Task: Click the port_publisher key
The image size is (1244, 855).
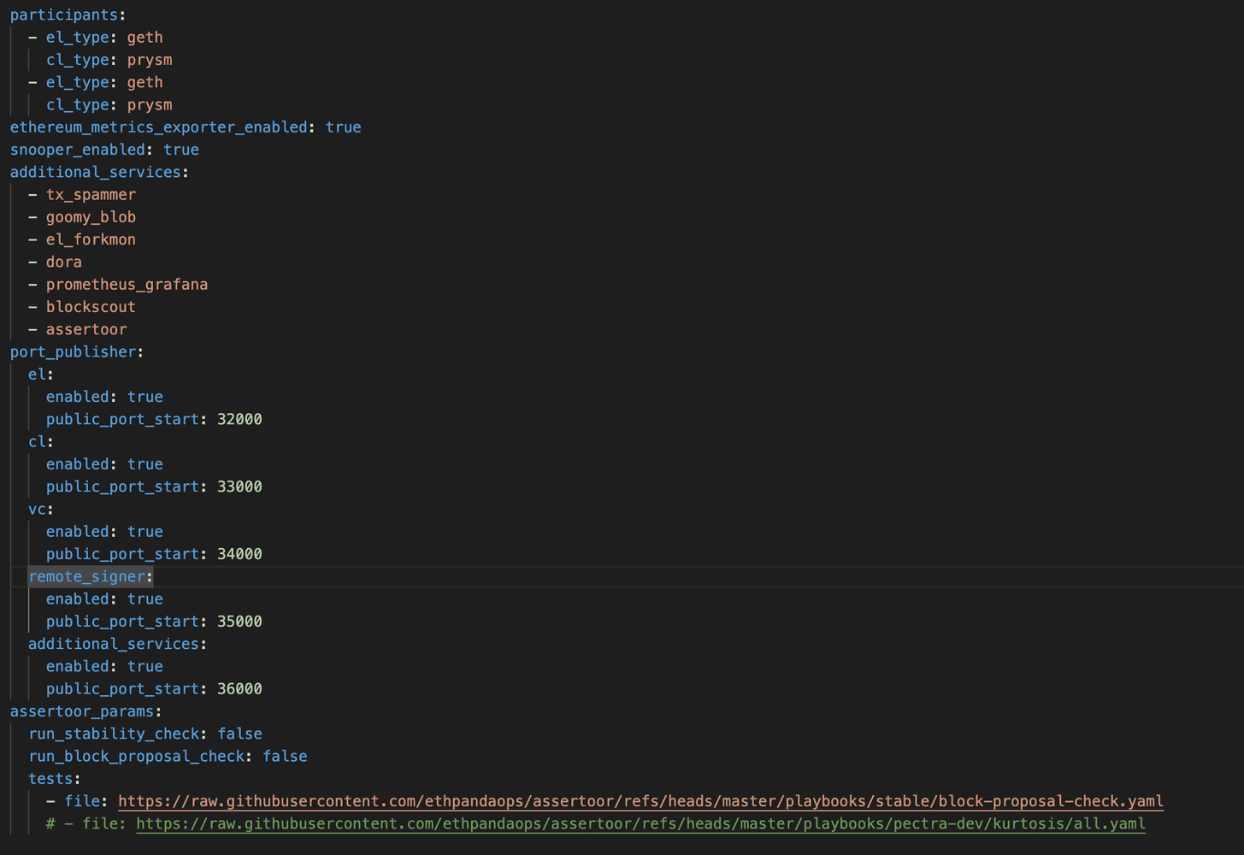Action: [73, 351]
